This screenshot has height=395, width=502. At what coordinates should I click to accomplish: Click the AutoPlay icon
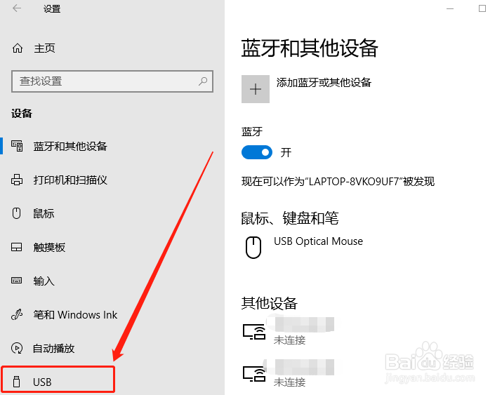point(17,348)
